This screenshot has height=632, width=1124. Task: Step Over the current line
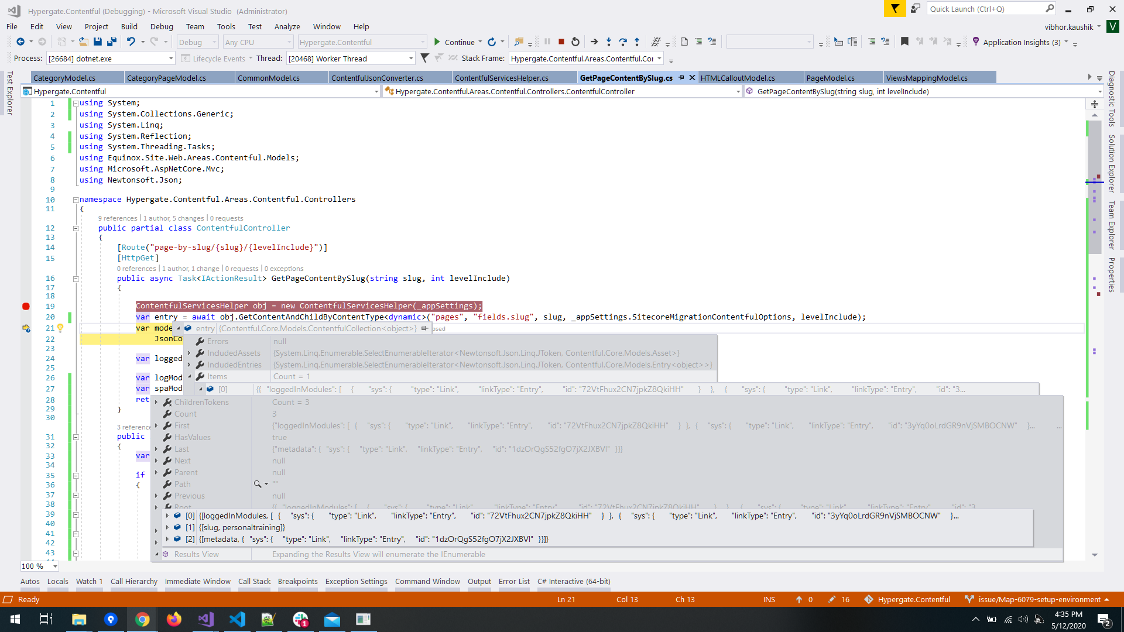tap(622, 42)
